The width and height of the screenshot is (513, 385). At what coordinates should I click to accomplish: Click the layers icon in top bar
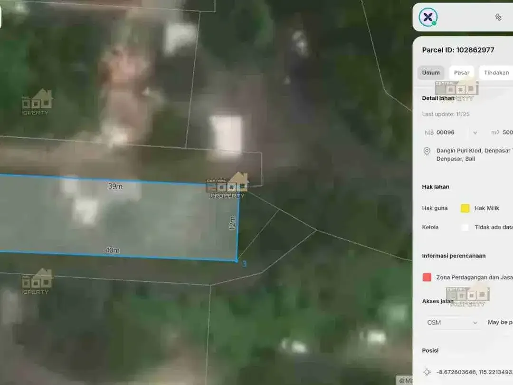498,17
